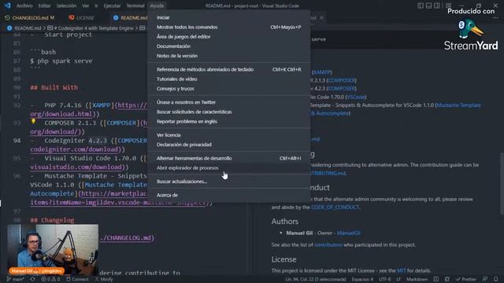Open Acerca de menu entry
504x283 pixels.
click(229, 195)
